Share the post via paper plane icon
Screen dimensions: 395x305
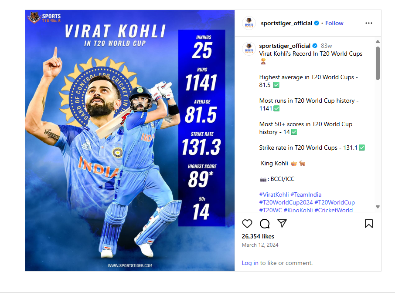tap(282, 223)
